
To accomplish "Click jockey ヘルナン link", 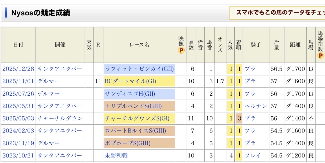I will click(256, 106).
